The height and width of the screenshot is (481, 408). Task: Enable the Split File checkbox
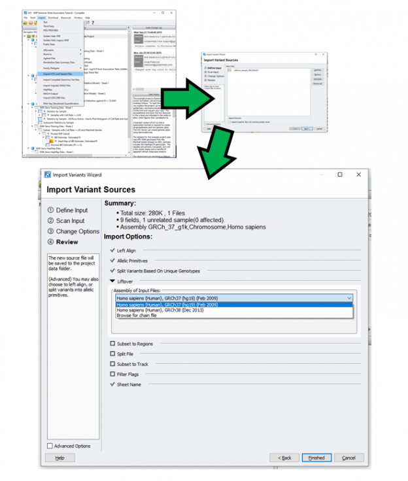click(112, 354)
